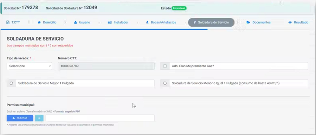Select Soldadura Menor o Igual 1 Pulgada radio
The image size is (316, 135).
(165, 83)
